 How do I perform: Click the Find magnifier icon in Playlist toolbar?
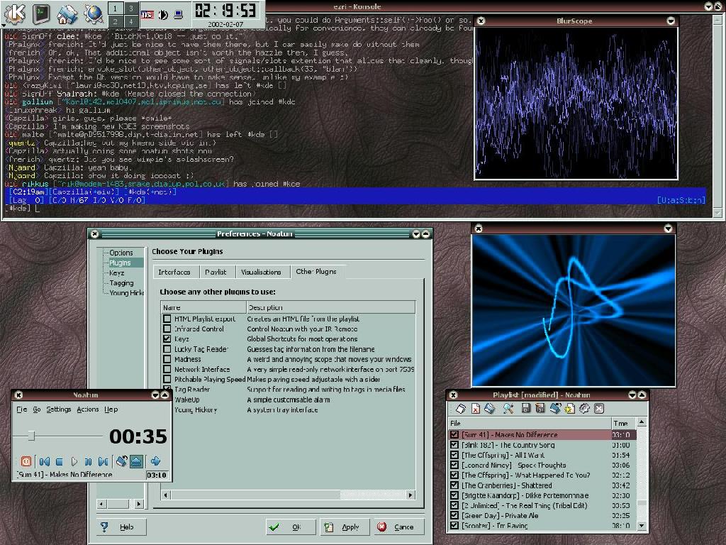(508, 408)
